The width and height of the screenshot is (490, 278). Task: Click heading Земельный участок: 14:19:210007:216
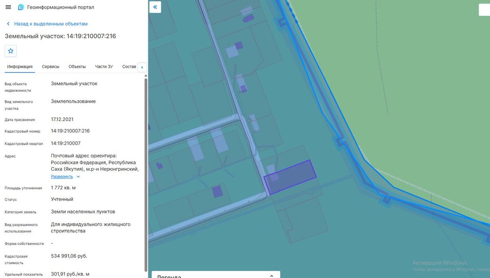60,36
